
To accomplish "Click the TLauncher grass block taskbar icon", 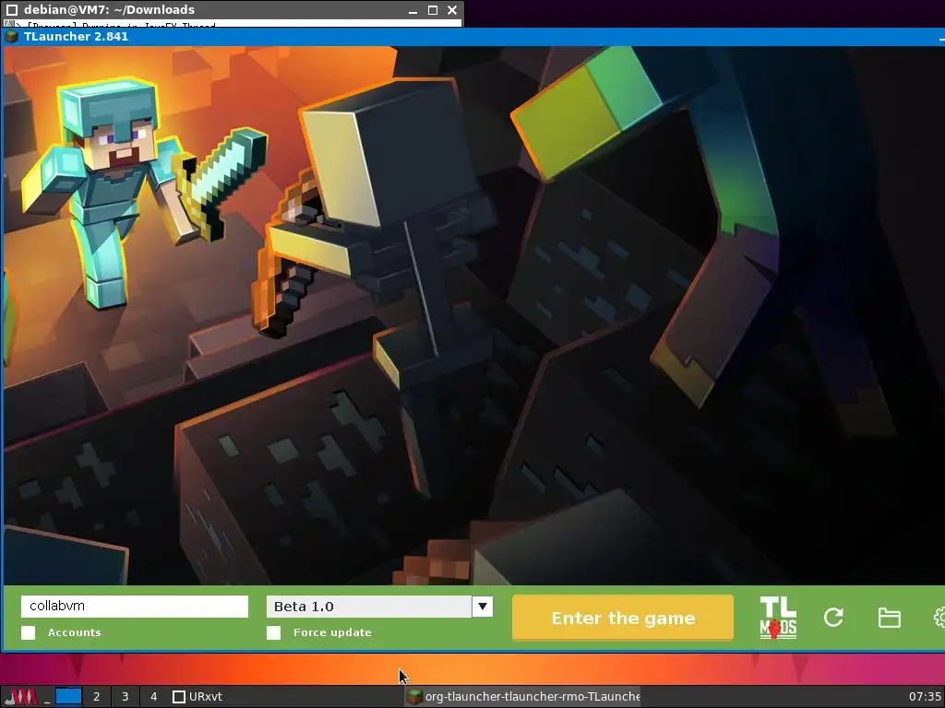I will [414, 697].
